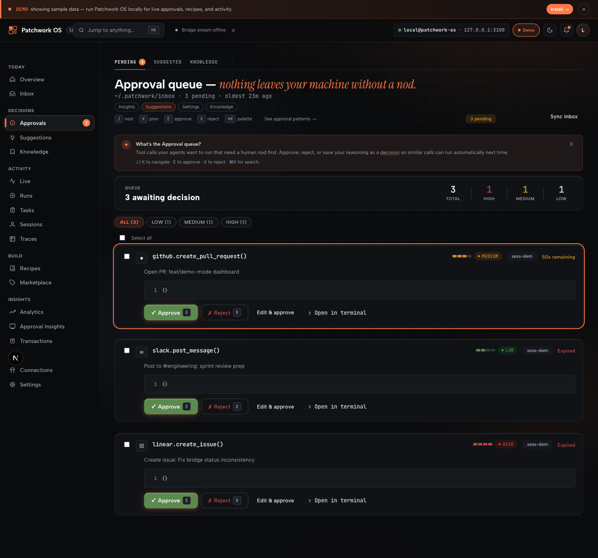Click local@patchwork-os connection status
Image resolution: width=598 pixels, height=558 pixels.
(x=451, y=30)
